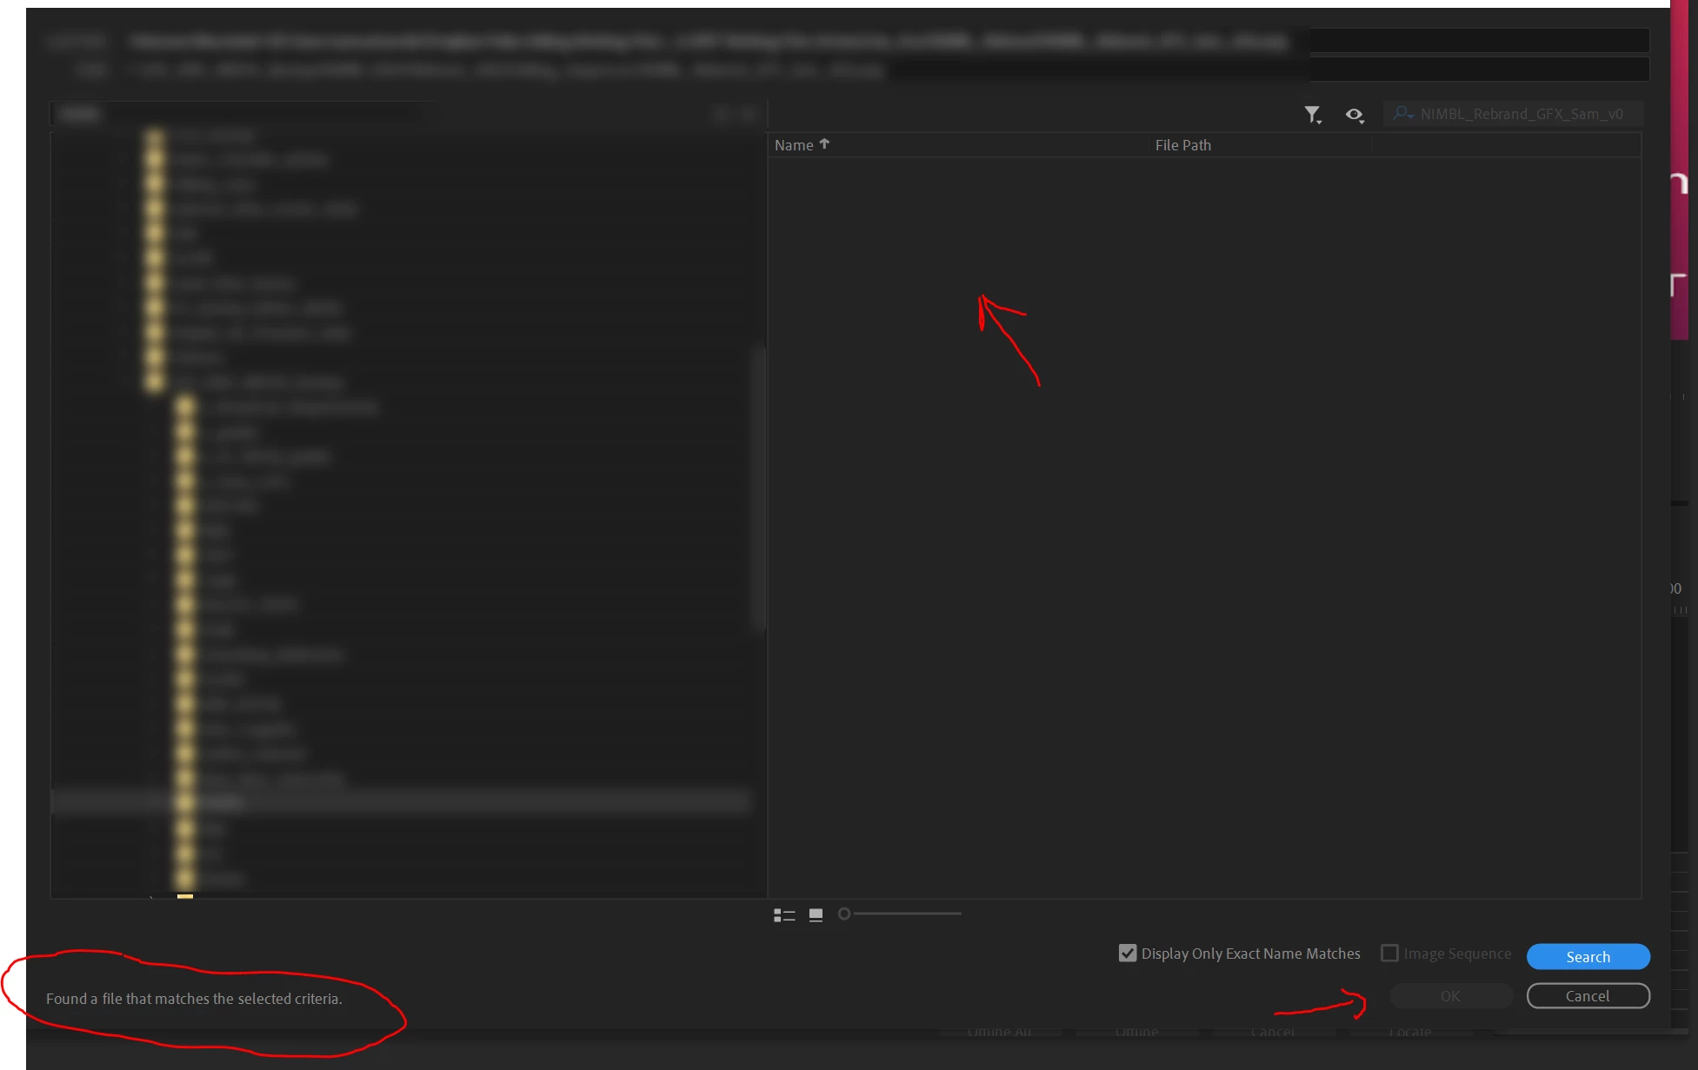Enable the Image Sequence checkbox
The width and height of the screenshot is (1698, 1070).
(1390, 954)
